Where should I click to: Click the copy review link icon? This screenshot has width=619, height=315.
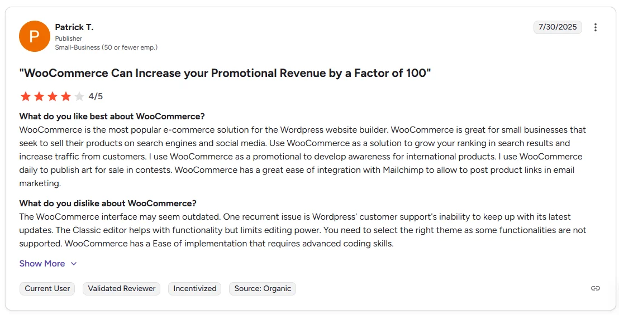pos(596,288)
